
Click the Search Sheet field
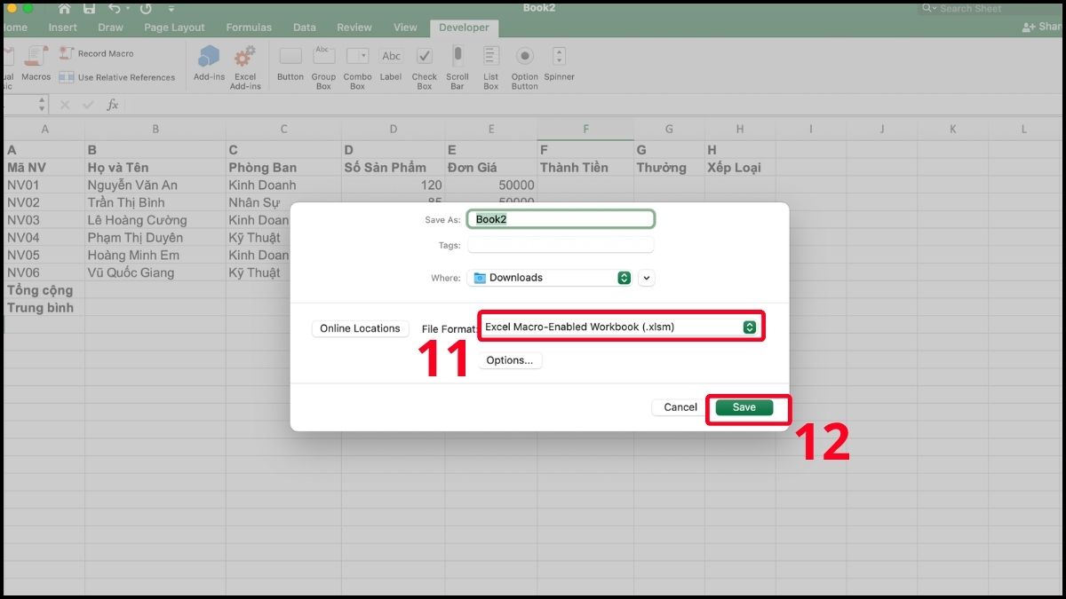tap(989, 8)
